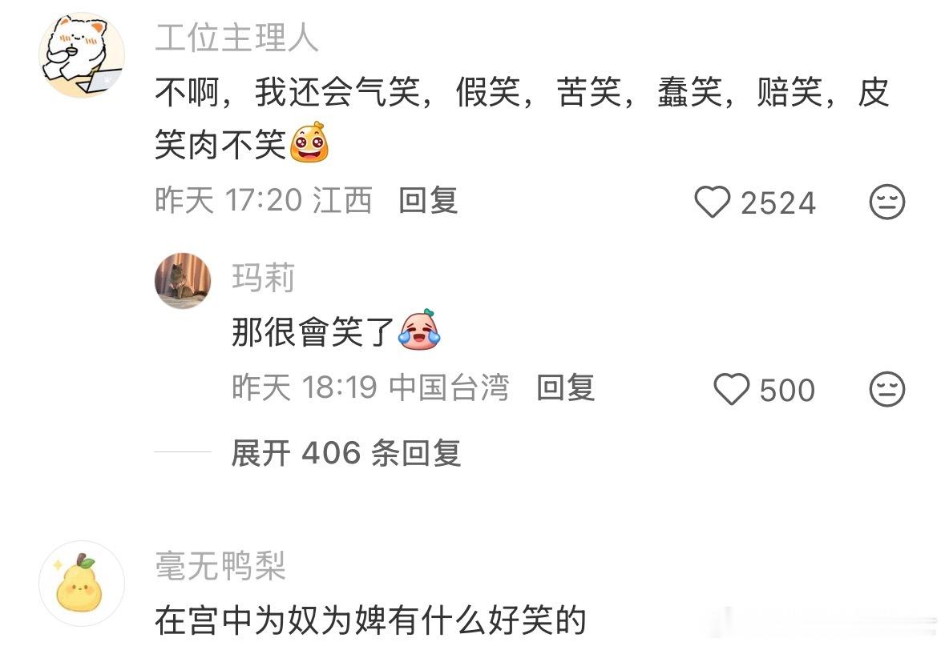
Task: Reply to 玛莉's comment
Action: click(x=565, y=387)
